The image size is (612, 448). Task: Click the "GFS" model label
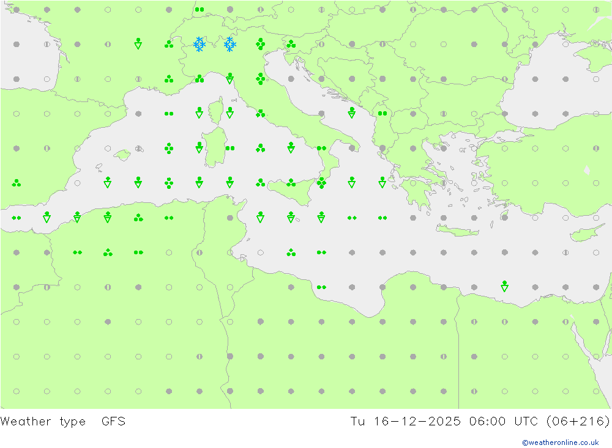[113, 422]
